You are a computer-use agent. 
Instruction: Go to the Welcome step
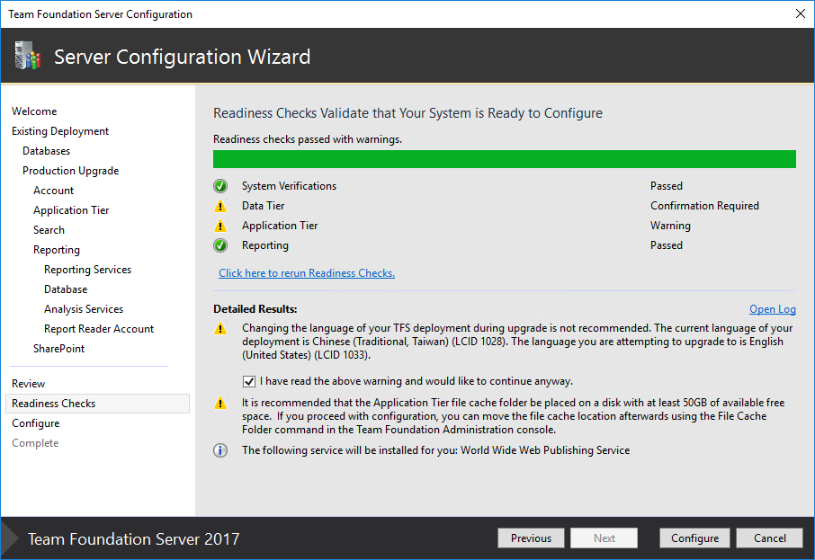pos(34,111)
